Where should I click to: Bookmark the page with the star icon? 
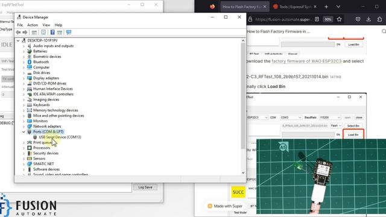tap(339, 19)
